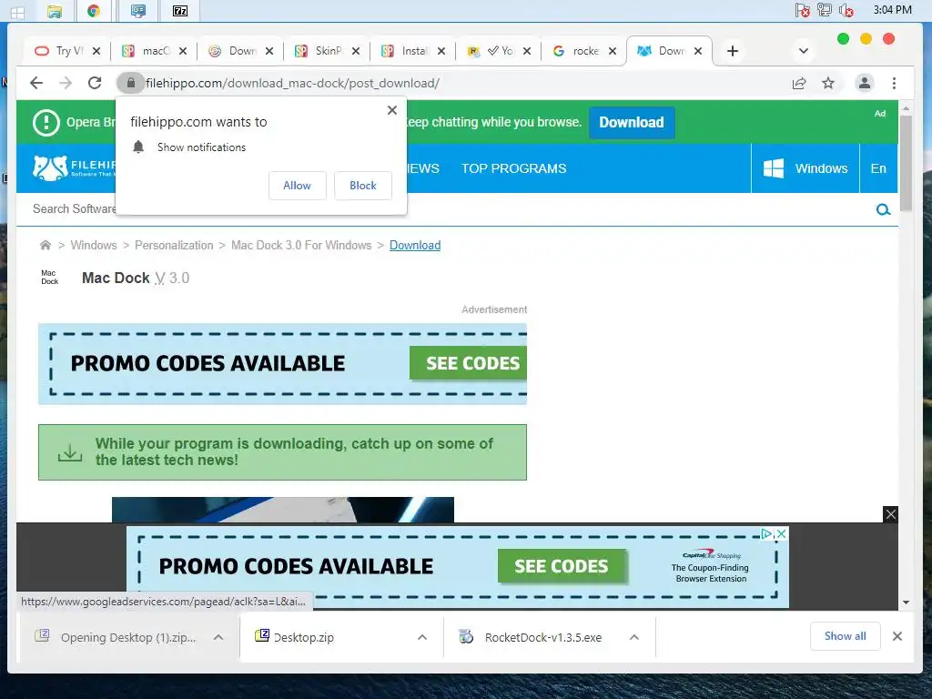Go to Personalization breadcrumb

[x=174, y=245]
